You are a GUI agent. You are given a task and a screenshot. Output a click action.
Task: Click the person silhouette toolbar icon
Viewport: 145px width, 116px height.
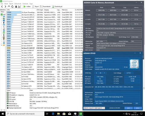[16, 7]
